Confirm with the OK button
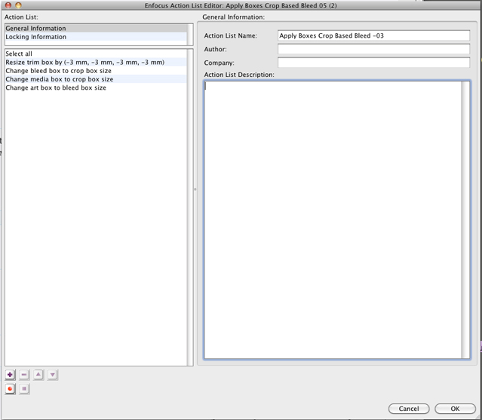This screenshot has width=482, height=420. click(455, 409)
